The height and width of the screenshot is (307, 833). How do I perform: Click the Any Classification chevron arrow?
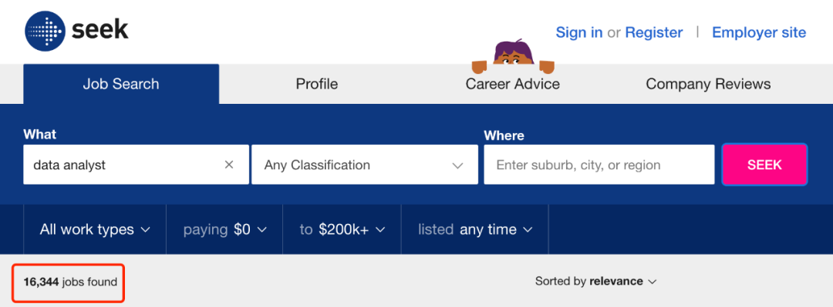[x=457, y=165]
